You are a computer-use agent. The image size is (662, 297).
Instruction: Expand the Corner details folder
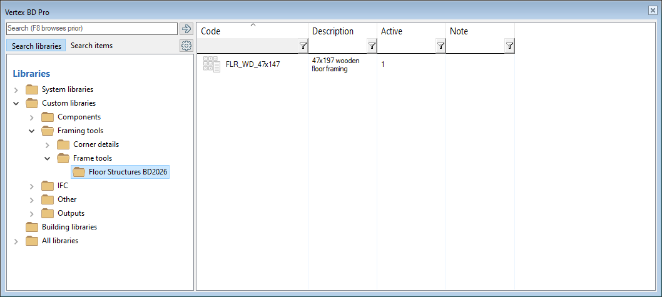[x=48, y=144]
